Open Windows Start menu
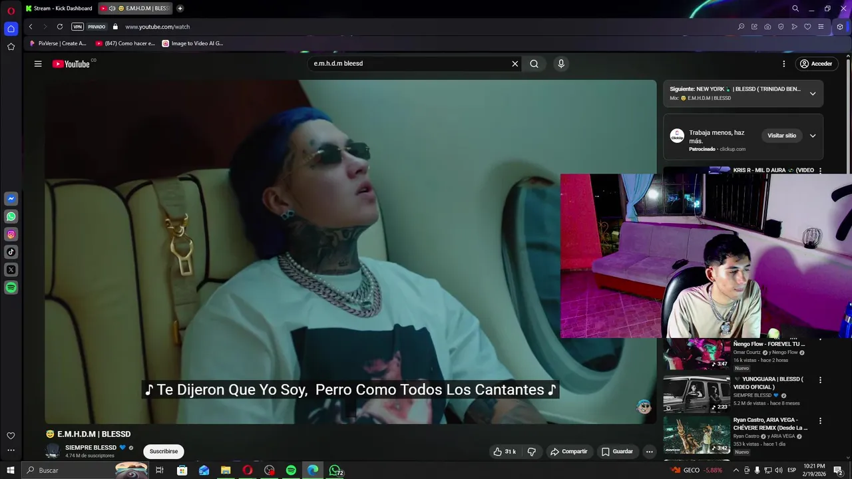The width and height of the screenshot is (852, 479). pyautogui.click(x=11, y=470)
